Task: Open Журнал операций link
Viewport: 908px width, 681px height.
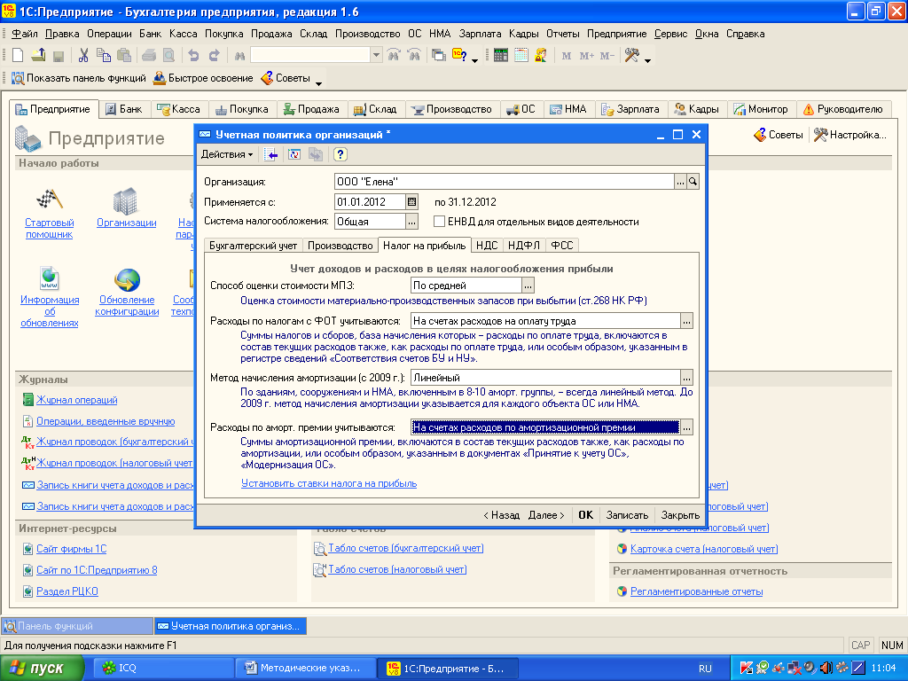Action: 76,400
